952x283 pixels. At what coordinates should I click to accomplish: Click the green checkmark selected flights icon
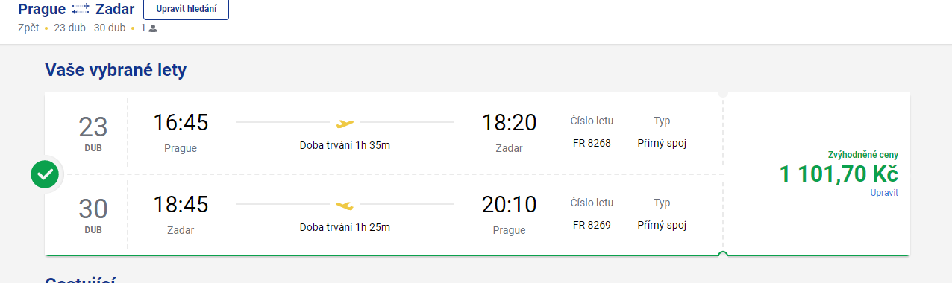coord(45,175)
